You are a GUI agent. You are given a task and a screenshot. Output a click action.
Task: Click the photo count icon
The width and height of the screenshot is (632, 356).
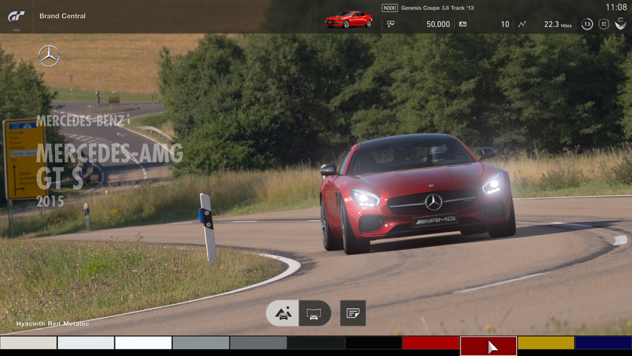click(x=463, y=24)
